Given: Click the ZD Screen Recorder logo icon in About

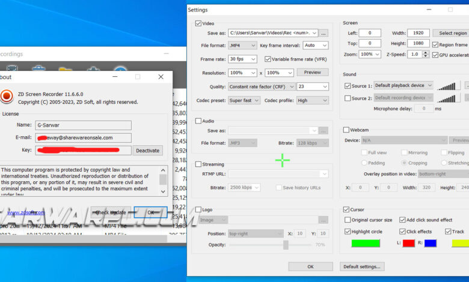Looking at the screenshot, I should coord(6,97).
